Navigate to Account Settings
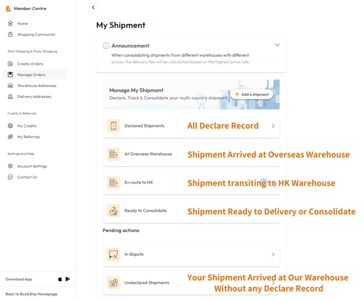The width and height of the screenshot is (364, 301). coord(32,166)
